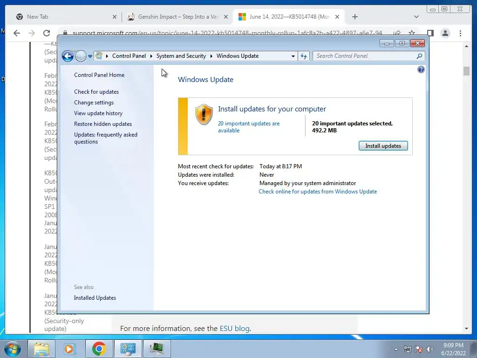The image size is (477, 358).
Task: Click Control Panel taskbar icon
Action: point(128,349)
